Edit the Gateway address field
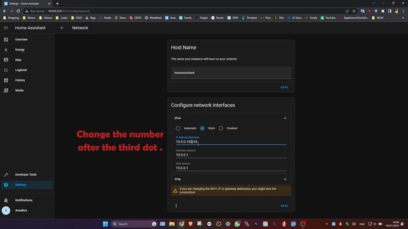 pos(231,153)
